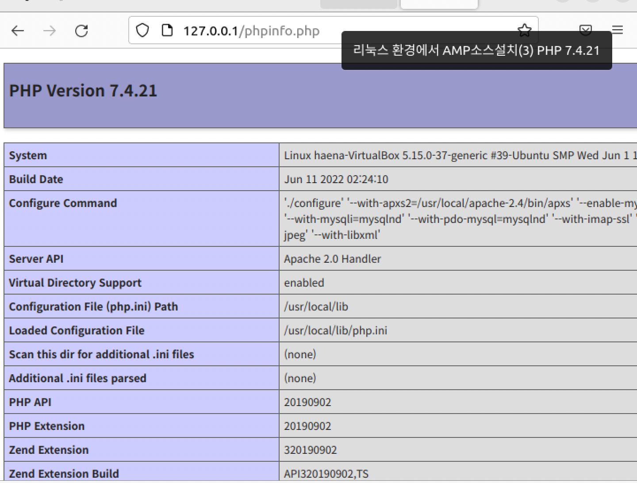Select the API320190902,TS value
This screenshot has width=637, height=483.
[326, 474]
